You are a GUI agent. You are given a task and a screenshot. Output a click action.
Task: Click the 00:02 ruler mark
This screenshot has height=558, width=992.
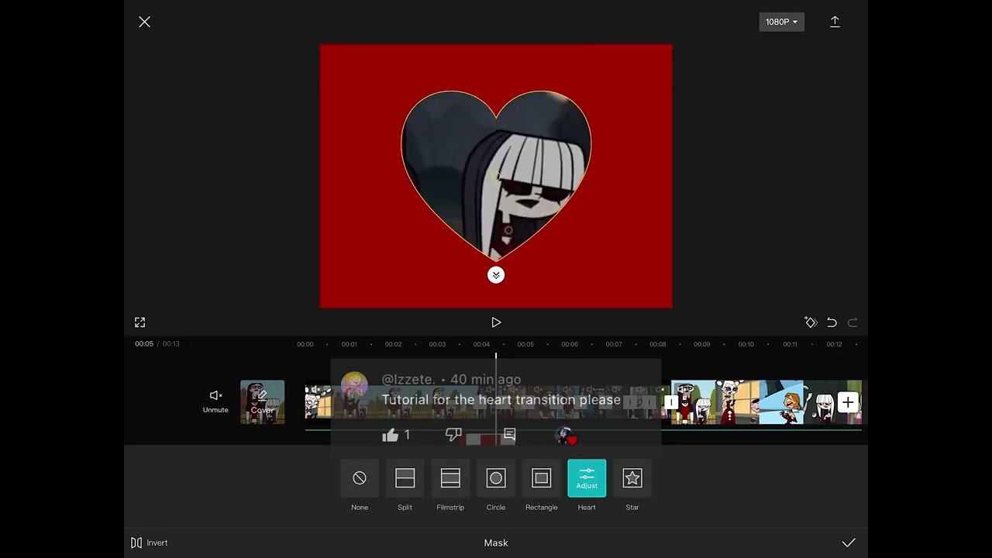pos(393,344)
